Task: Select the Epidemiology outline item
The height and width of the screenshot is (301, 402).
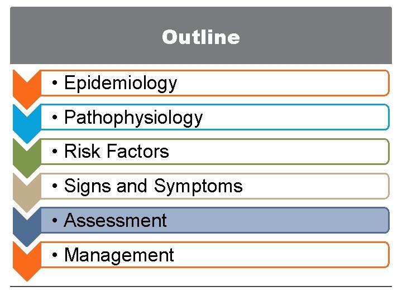Action: coord(121,83)
